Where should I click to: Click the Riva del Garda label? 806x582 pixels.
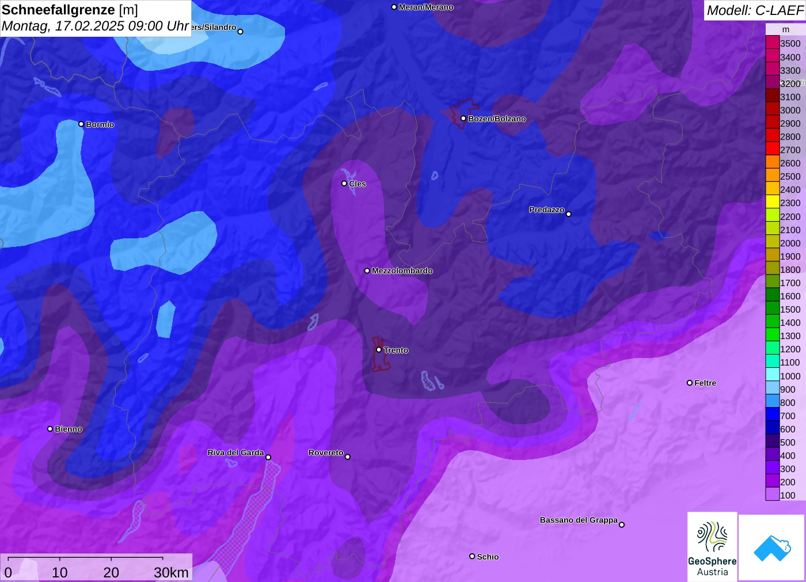click(x=235, y=452)
